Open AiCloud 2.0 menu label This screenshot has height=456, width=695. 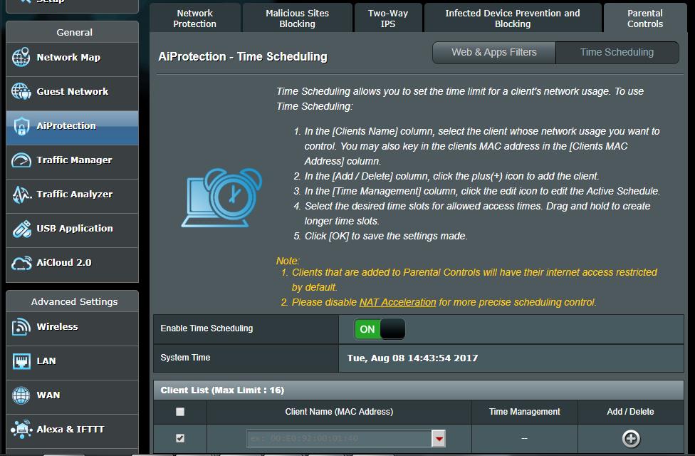coord(64,263)
